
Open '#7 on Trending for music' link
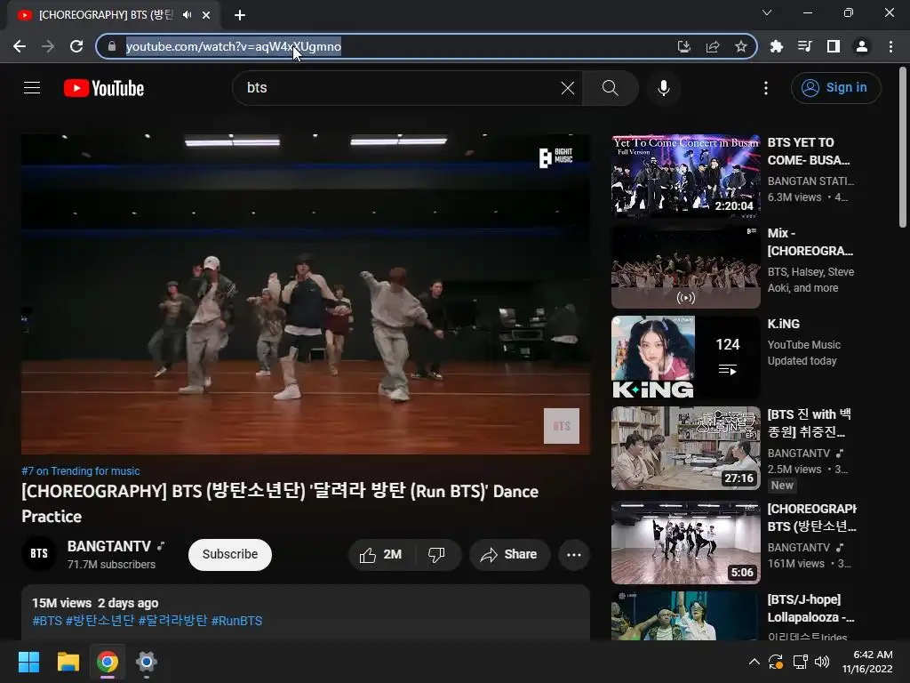coord(81,471)
